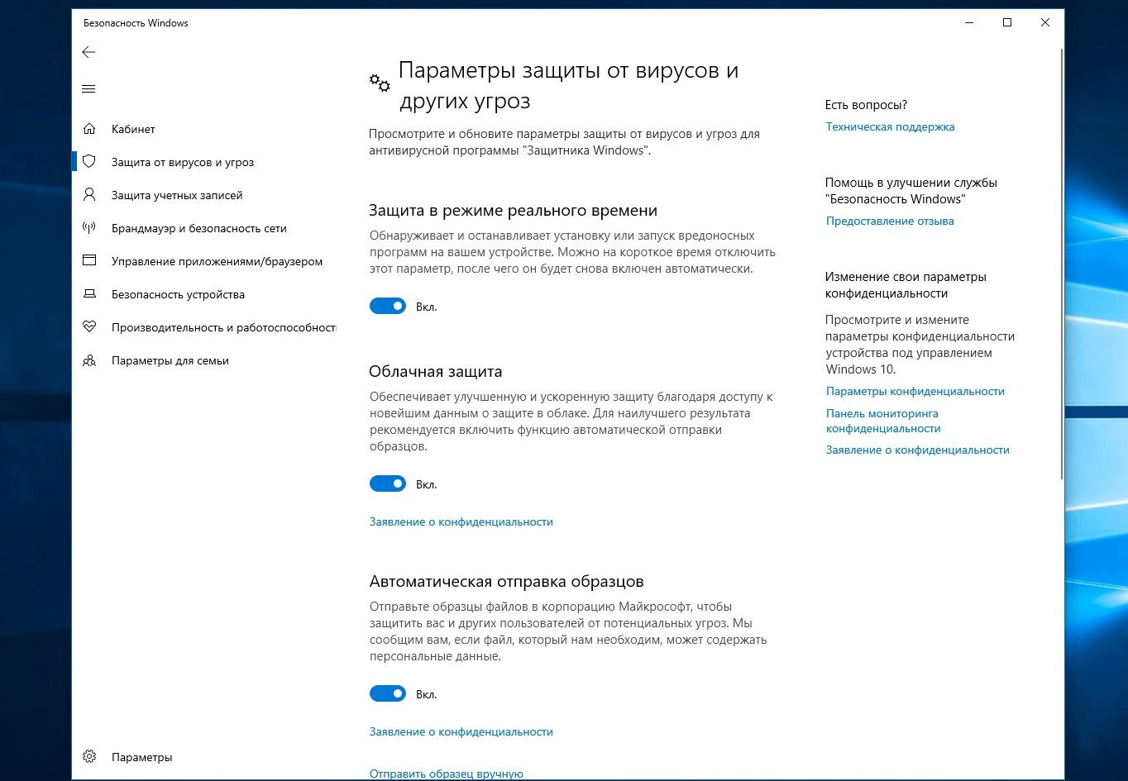This screenshot has height=781, width=1128.
Task: Click the antenna icon for firewall
Action: click(x=89, y=228)
